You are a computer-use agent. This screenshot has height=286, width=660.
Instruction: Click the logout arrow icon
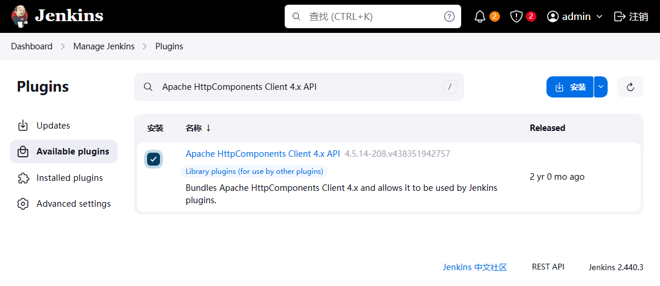pyautogui.click(x=619, y=16)
